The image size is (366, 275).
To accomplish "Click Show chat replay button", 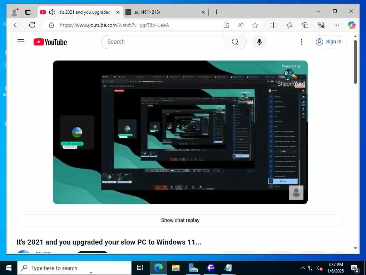I will click(x=180, y=220).
